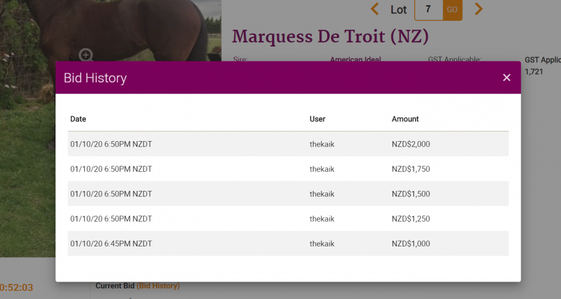Click the Bid History dialog title
The image size is (561, 299).
tap(95, 78)
